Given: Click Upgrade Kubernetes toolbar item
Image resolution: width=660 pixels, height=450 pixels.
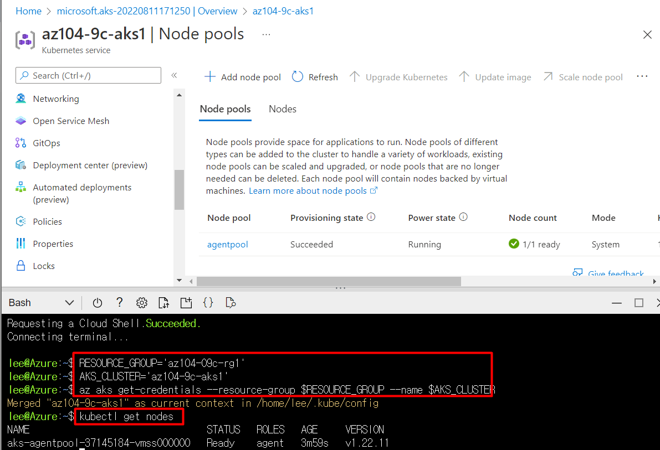Looking at the screenshot, I should click(398, 77).
